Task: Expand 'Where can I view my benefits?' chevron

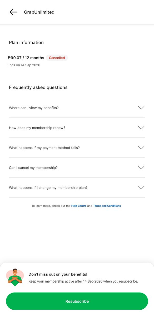Action: point(141,108)
